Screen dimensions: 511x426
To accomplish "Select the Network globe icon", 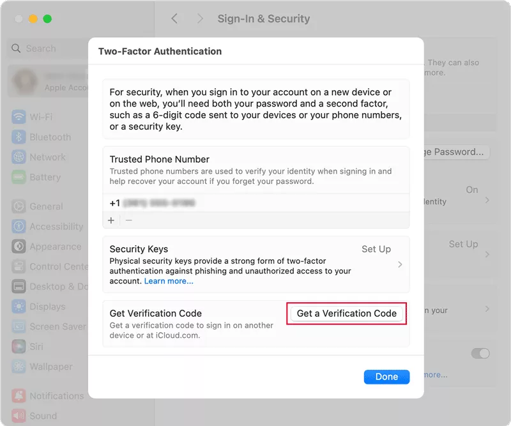I will coord(19,157).
